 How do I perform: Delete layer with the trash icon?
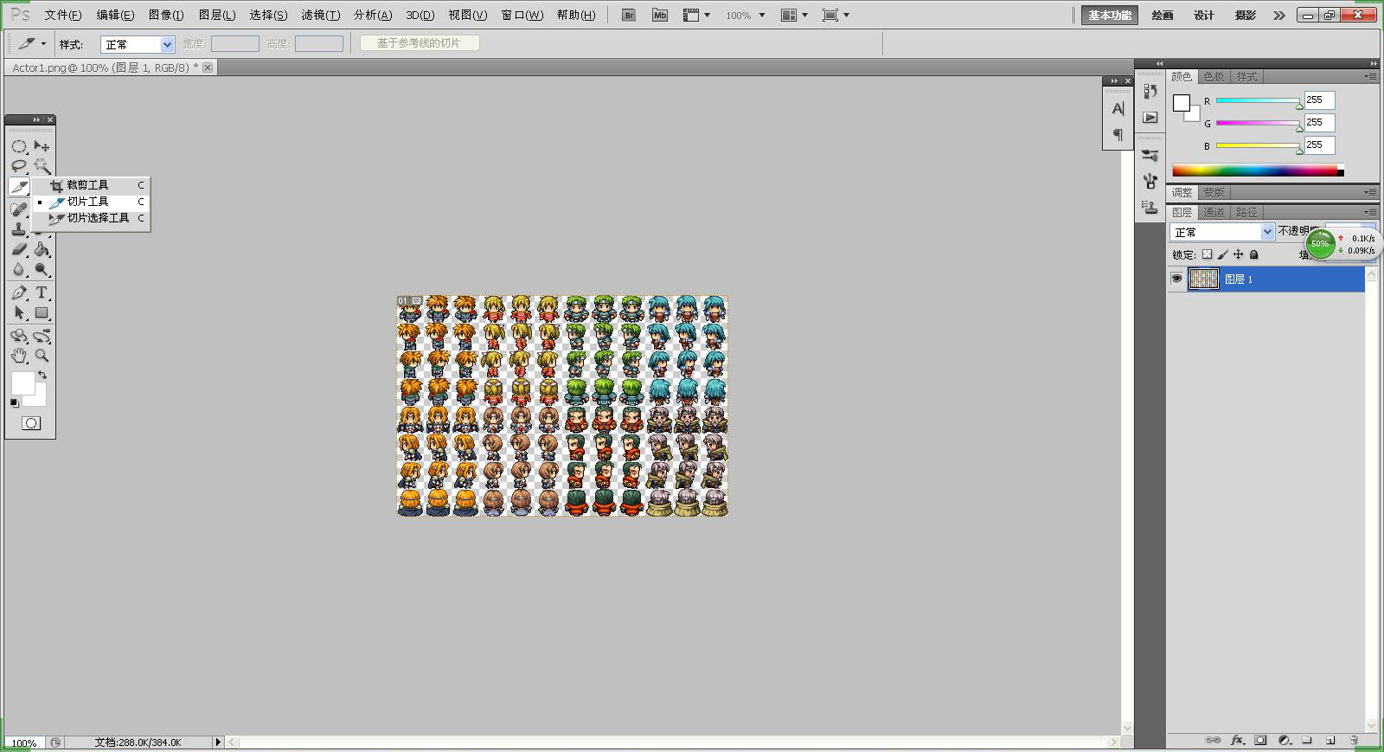click(1355, 741)
